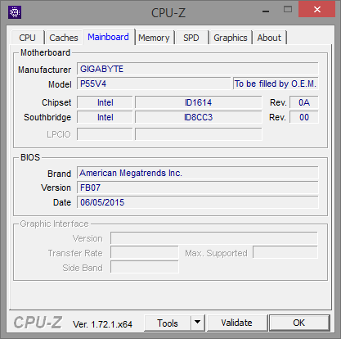Confirm with the OK button
The width and height of the screenshot is (341, 339).
click(x=299, y=323)
